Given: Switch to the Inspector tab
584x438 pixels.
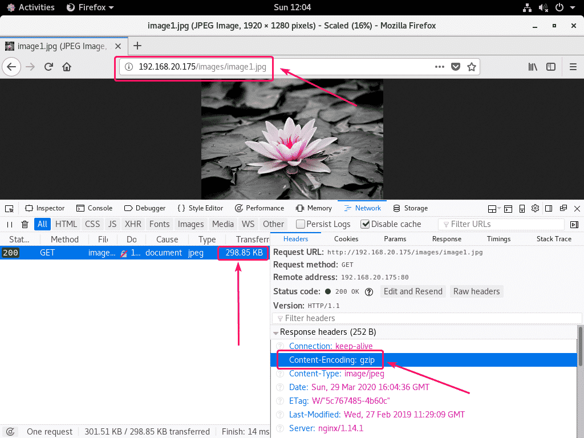Looking at the screenshot, I should (44, 208).
